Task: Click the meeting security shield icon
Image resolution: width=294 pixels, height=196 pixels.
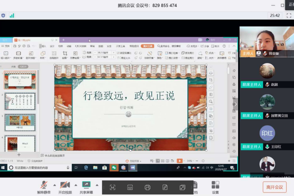Action: (x=3, y=15)
